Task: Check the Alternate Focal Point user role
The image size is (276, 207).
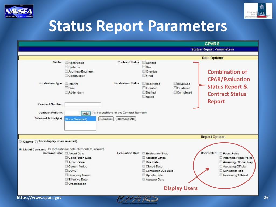Action: 221,157
